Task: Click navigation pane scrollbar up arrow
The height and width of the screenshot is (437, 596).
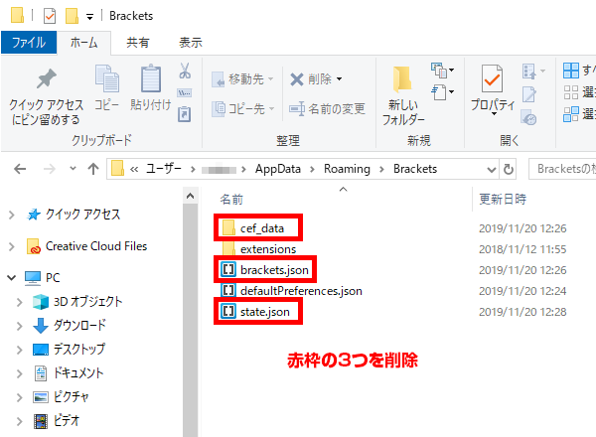Action: pyautogui.click(x=190, y=196)
